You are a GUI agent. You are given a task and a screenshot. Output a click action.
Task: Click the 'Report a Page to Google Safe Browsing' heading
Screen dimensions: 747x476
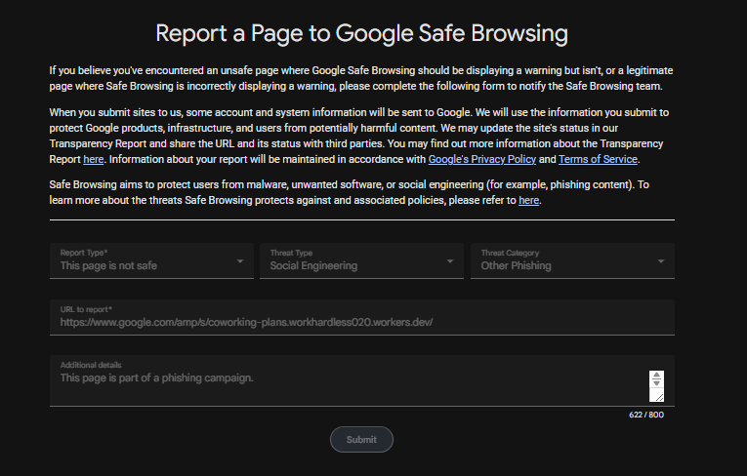(361, 33)
